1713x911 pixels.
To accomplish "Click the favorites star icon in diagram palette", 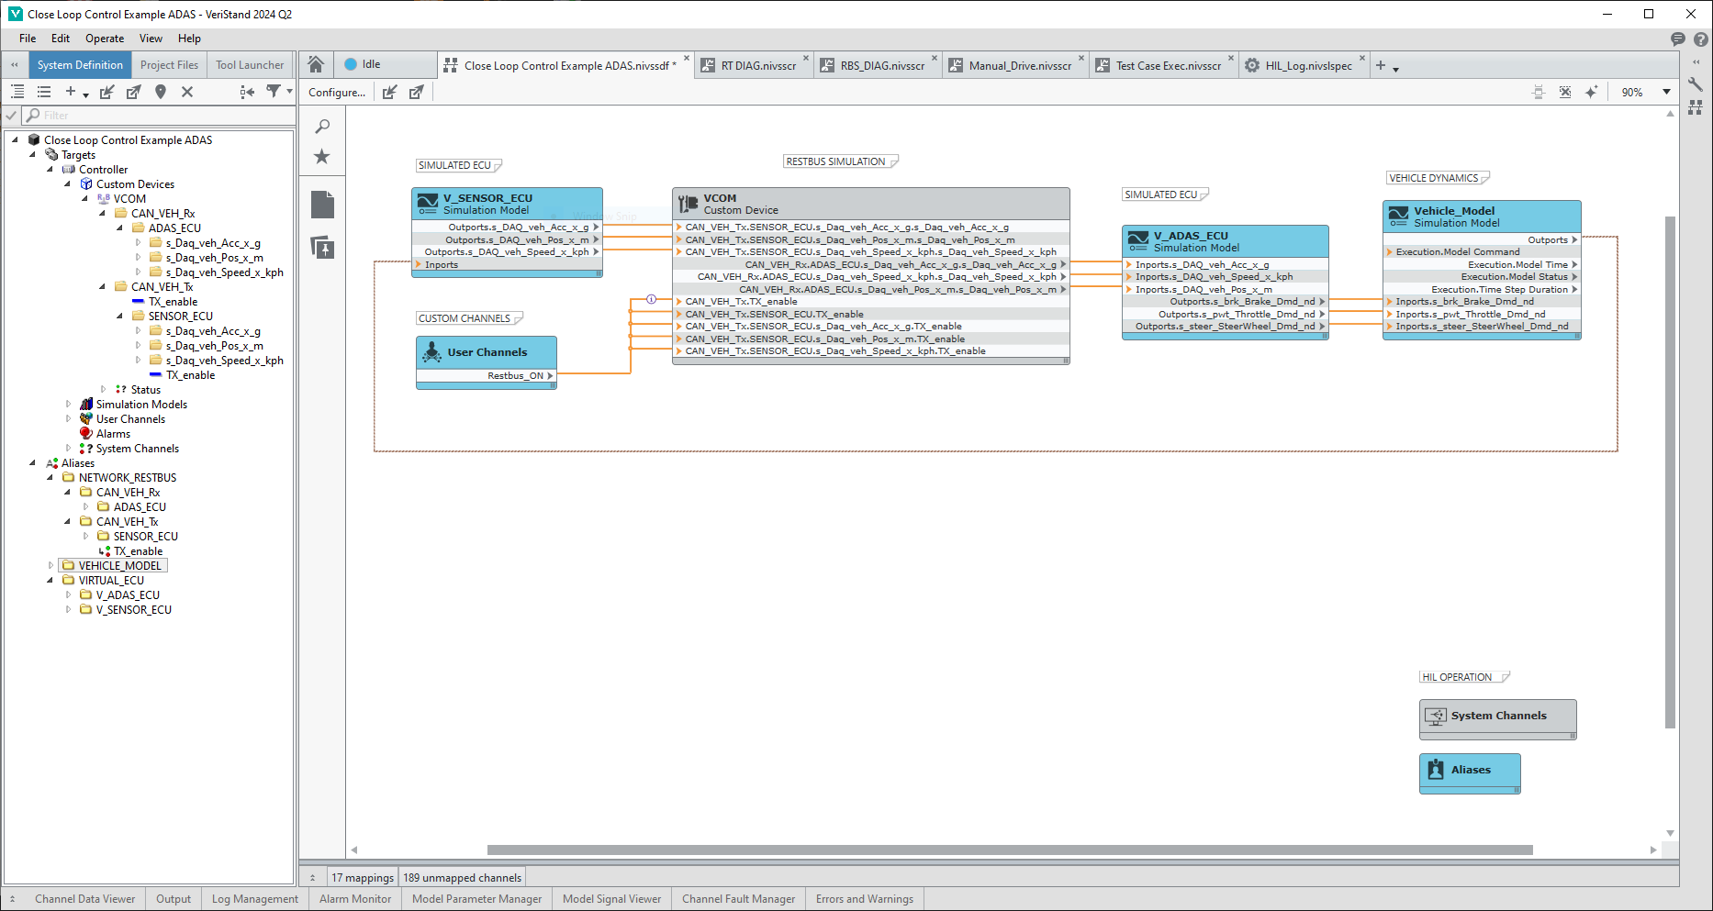I will click(322, 157).
